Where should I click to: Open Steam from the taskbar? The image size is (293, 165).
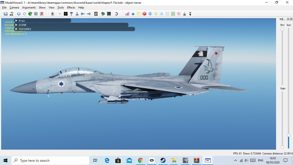point(163,161)
